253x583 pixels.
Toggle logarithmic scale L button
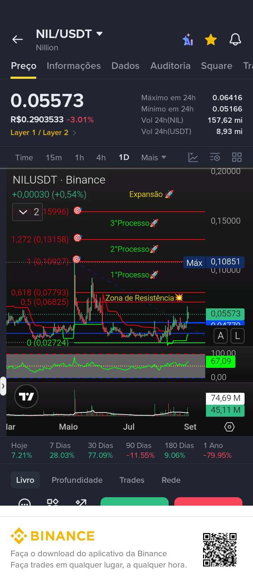[x=238, y=336]
